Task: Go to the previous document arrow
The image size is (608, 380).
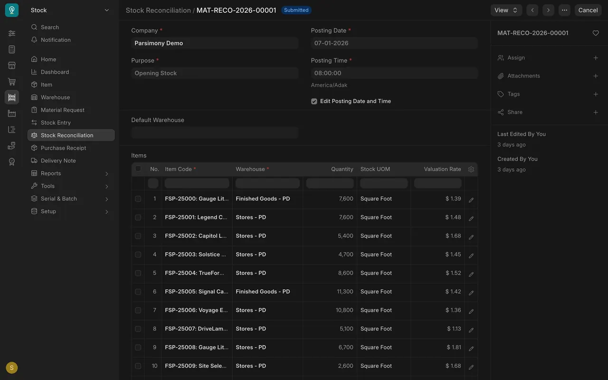Action: [x=532, y=10]
